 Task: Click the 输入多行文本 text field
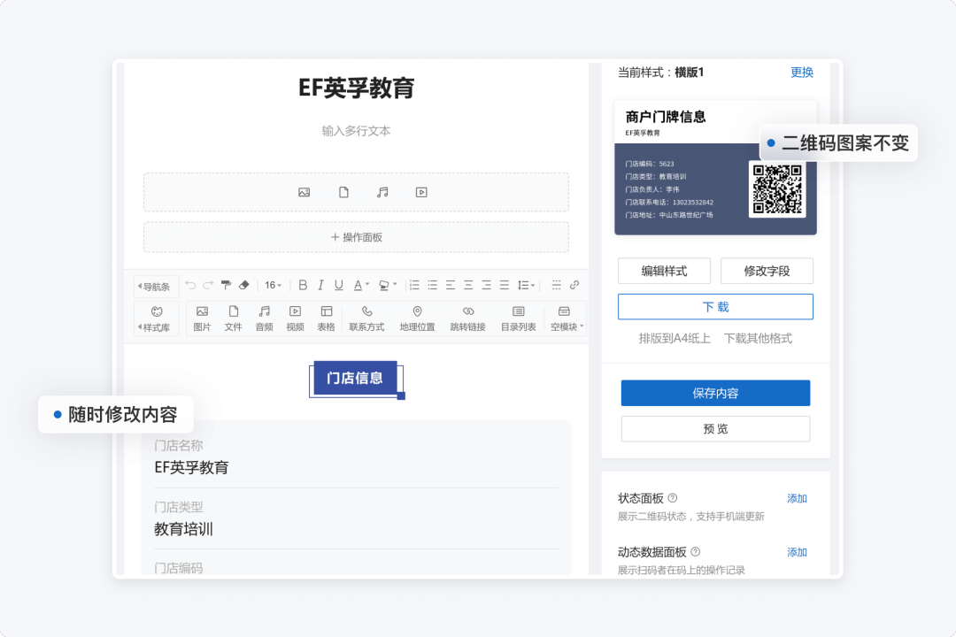click(x=356, y=131)
